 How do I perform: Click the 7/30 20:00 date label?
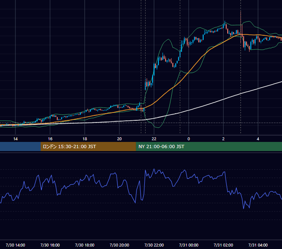(x=119, y=245)
